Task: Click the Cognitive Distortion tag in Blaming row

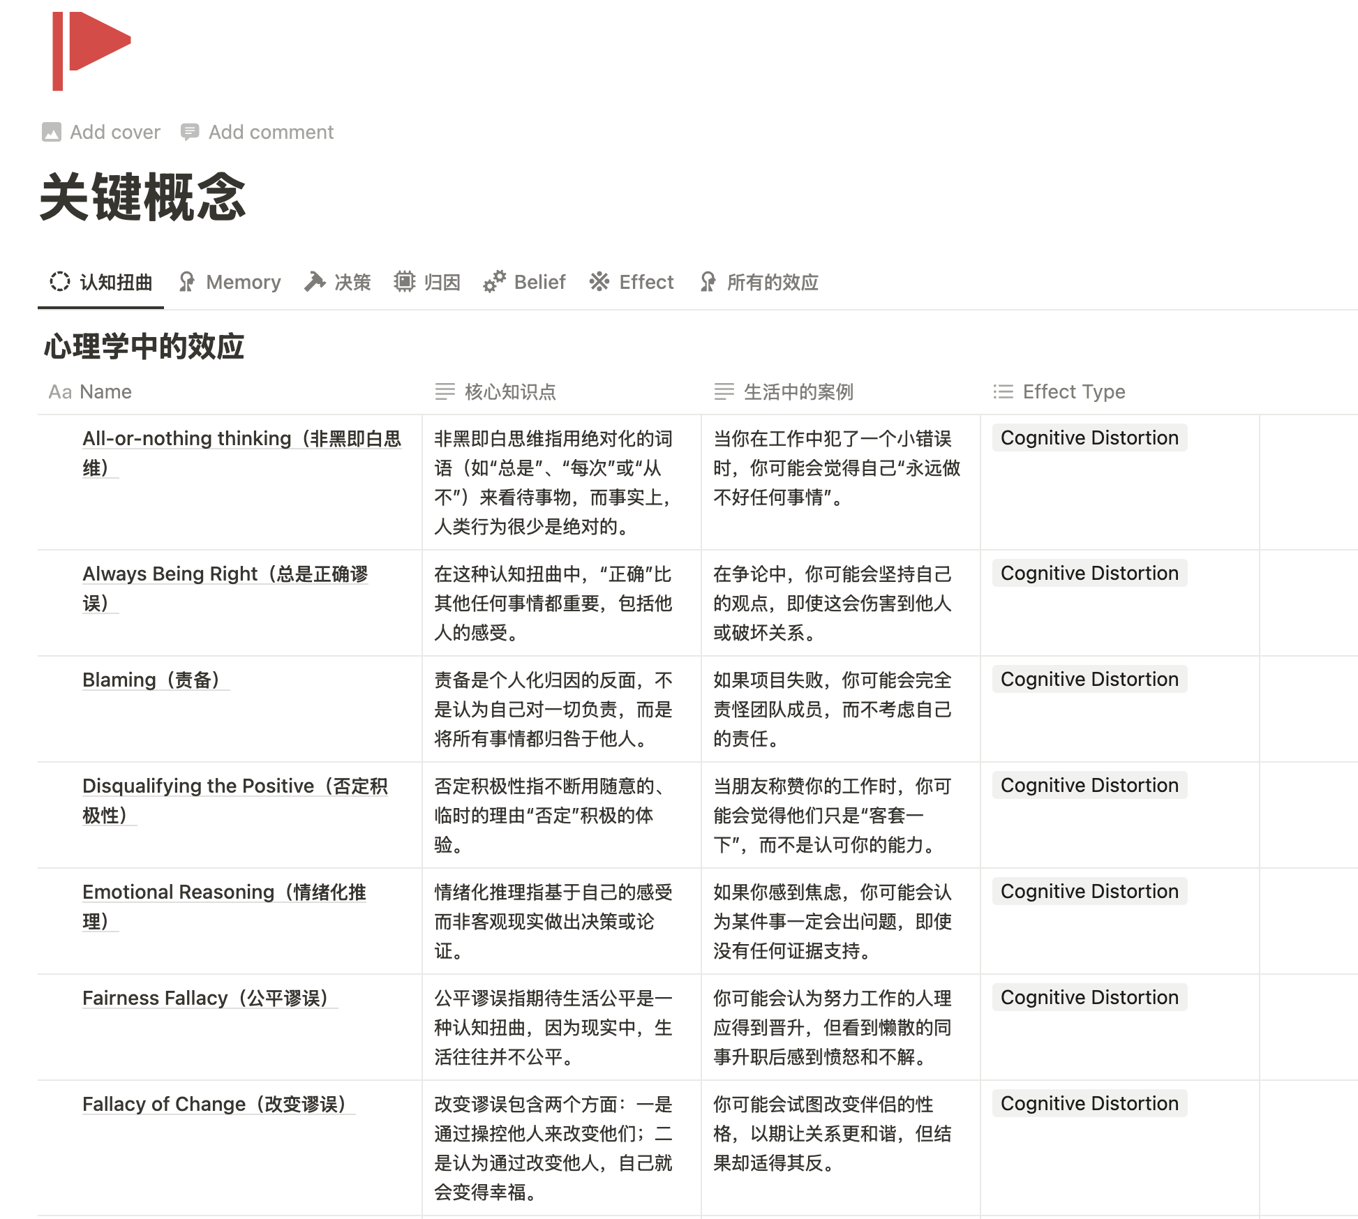Action: (x=1089, y=680)
